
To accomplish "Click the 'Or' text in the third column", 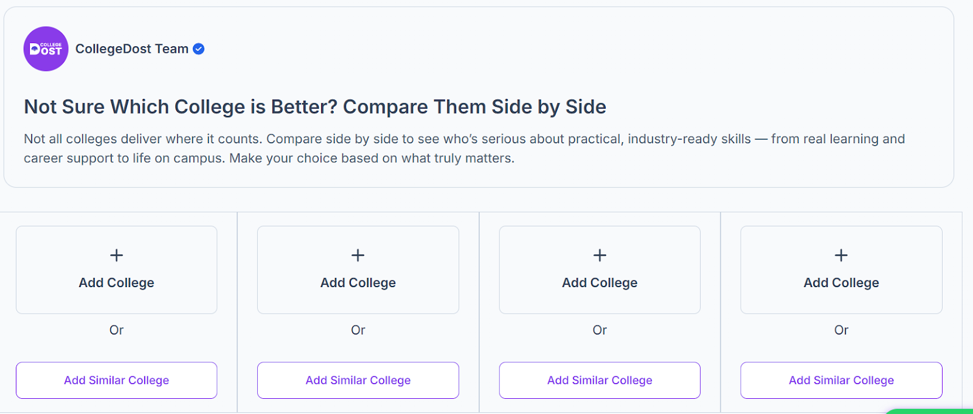I will (x=600, y=330).
